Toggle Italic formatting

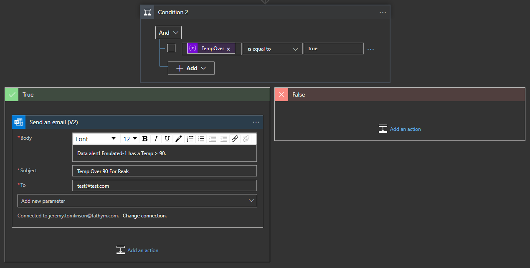pos(156,139)
